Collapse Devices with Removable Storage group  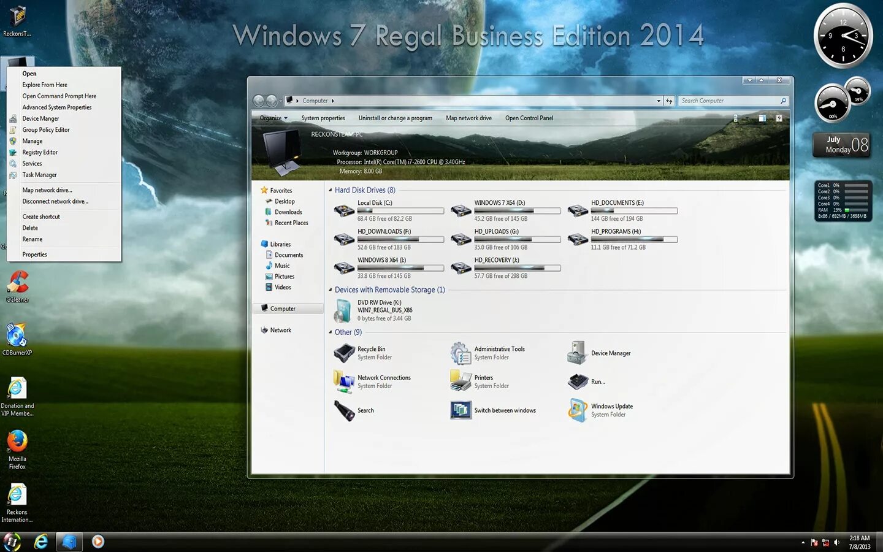pos(331,290)
